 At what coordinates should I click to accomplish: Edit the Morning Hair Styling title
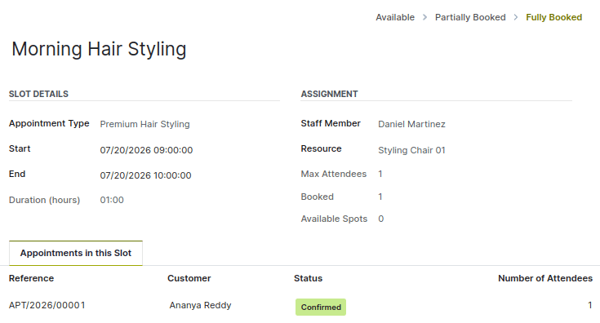point(99,49)
